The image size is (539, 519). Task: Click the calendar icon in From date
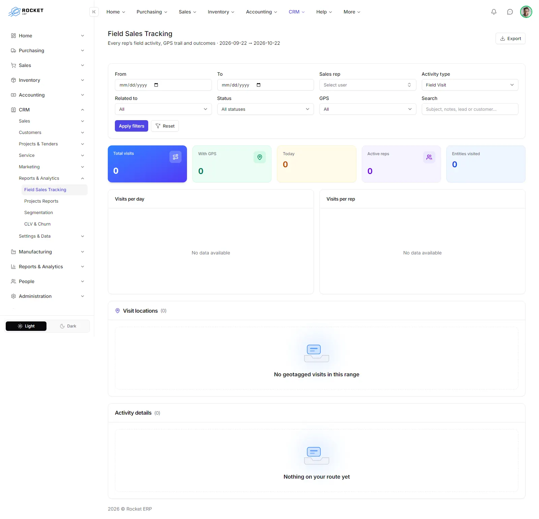point(156,85)
